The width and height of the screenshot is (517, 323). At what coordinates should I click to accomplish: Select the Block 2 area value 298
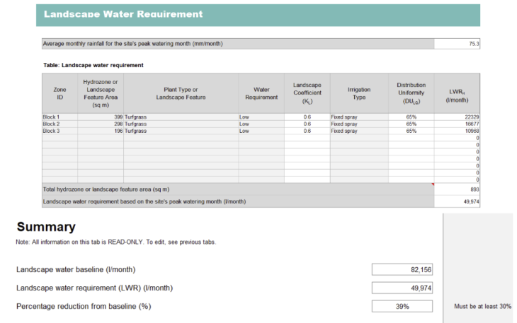pyautogui.click(x=101, y=124)
